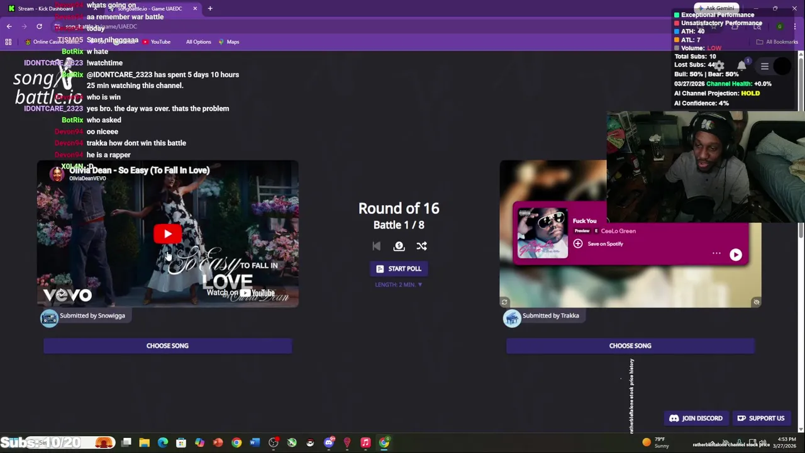Click the notification bell icon
Viewport: 805px width, 453px height.
tap(742, 65)
